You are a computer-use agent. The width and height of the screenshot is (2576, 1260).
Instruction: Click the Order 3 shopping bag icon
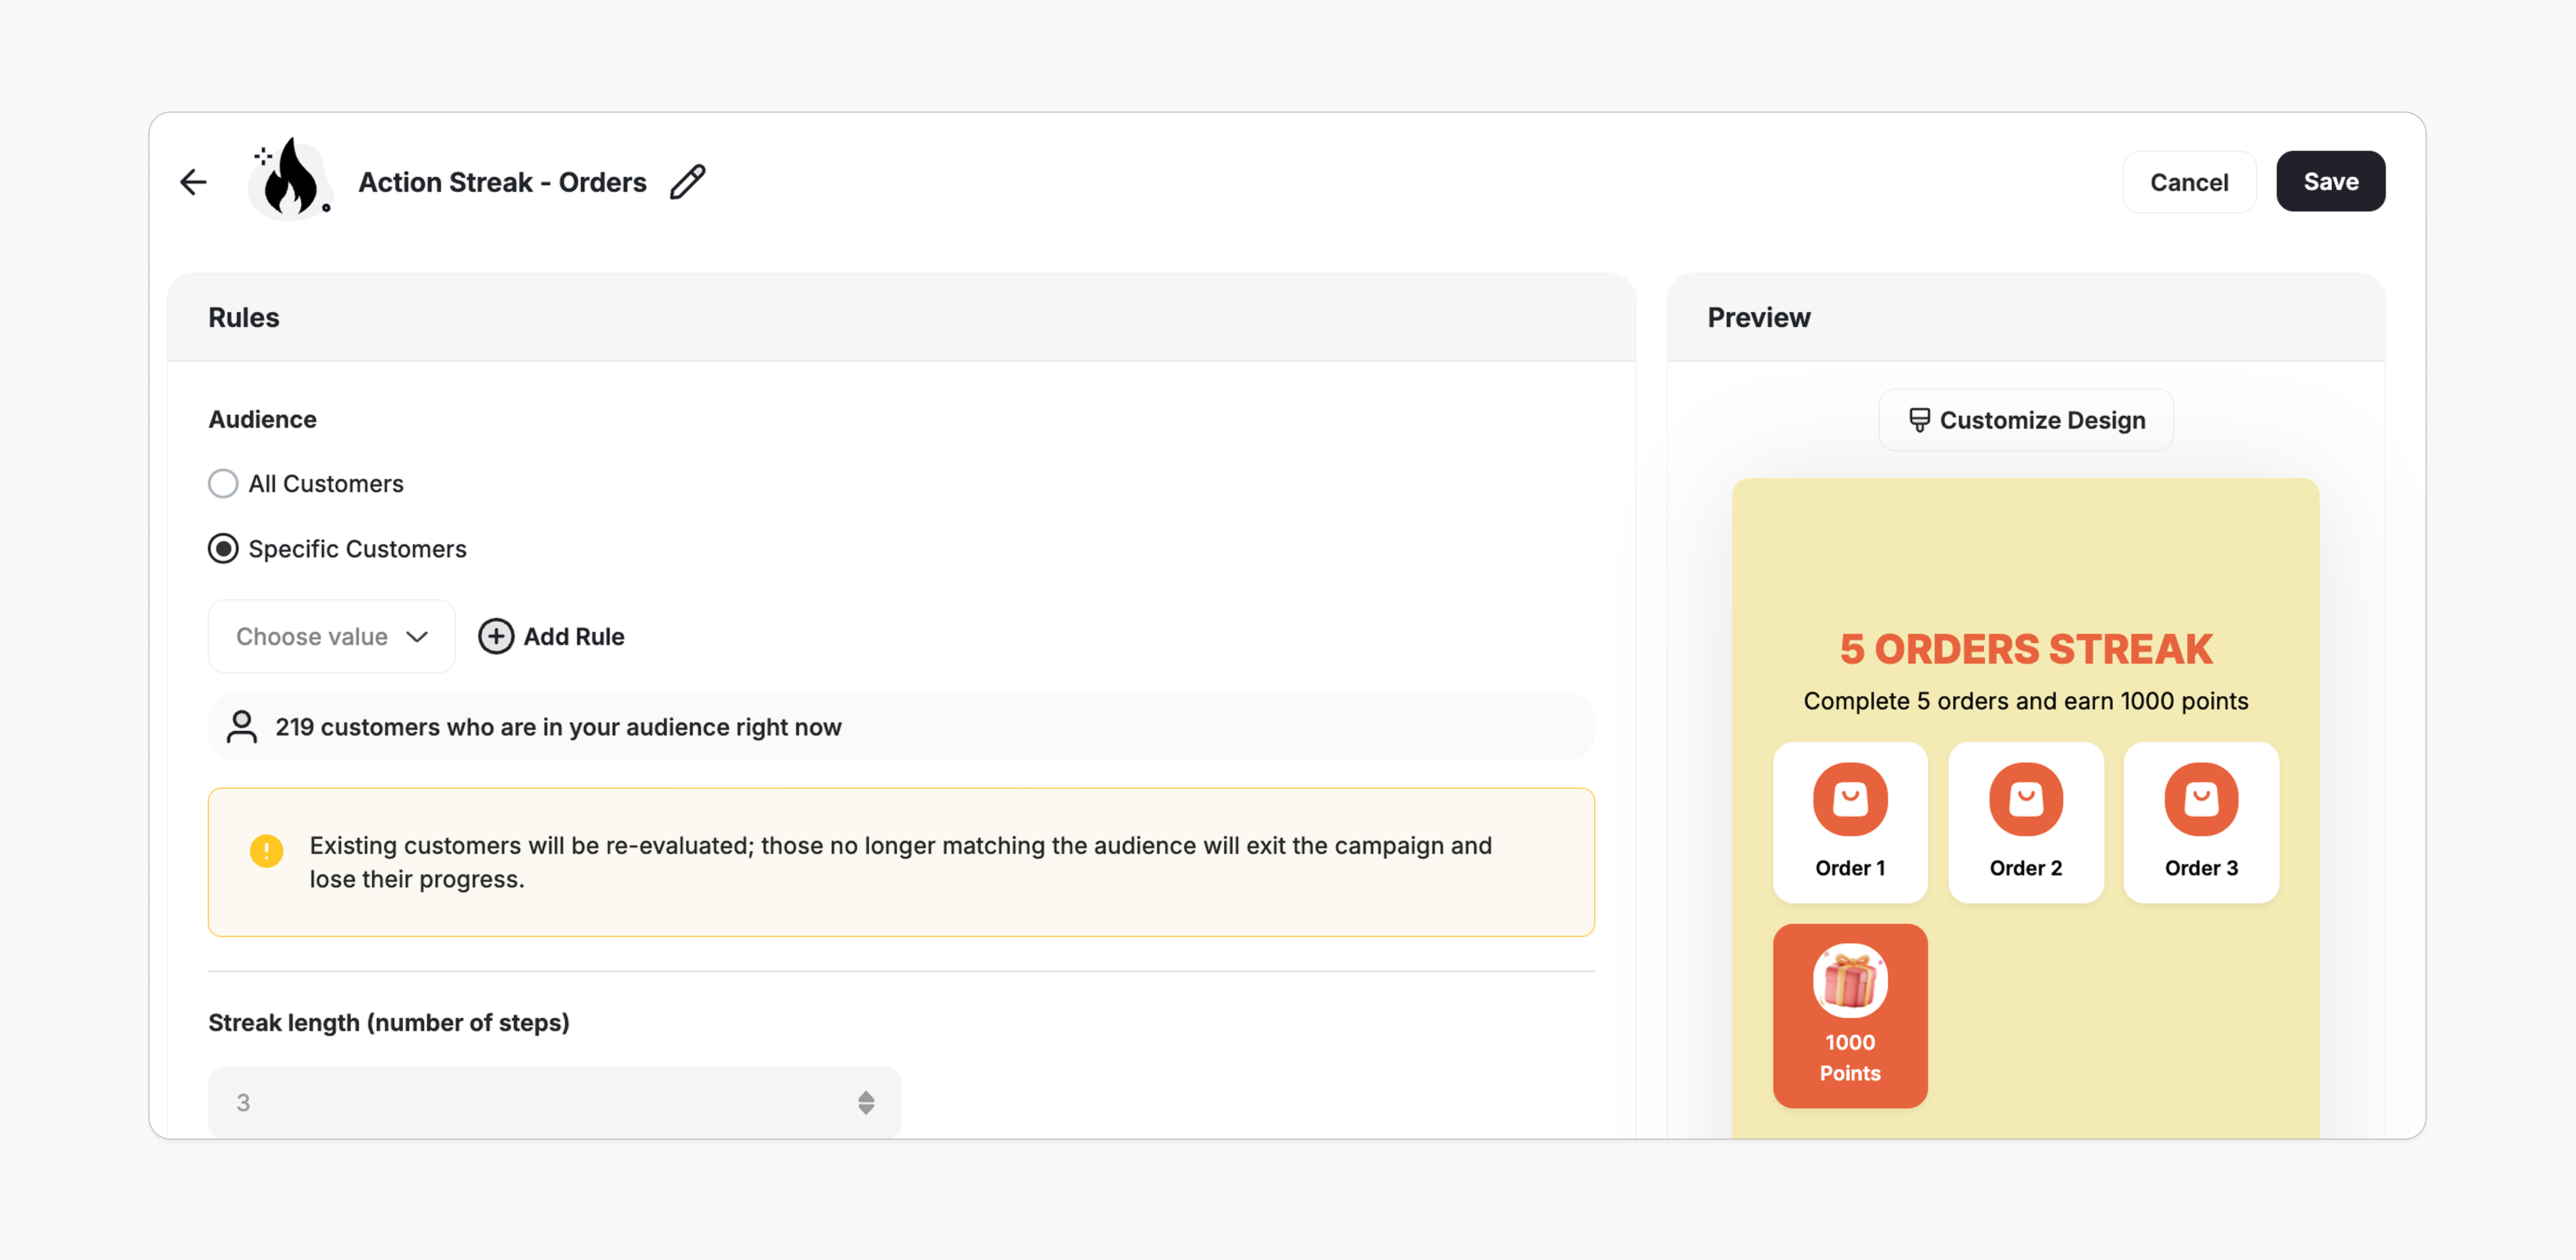tap(2201, 799)
